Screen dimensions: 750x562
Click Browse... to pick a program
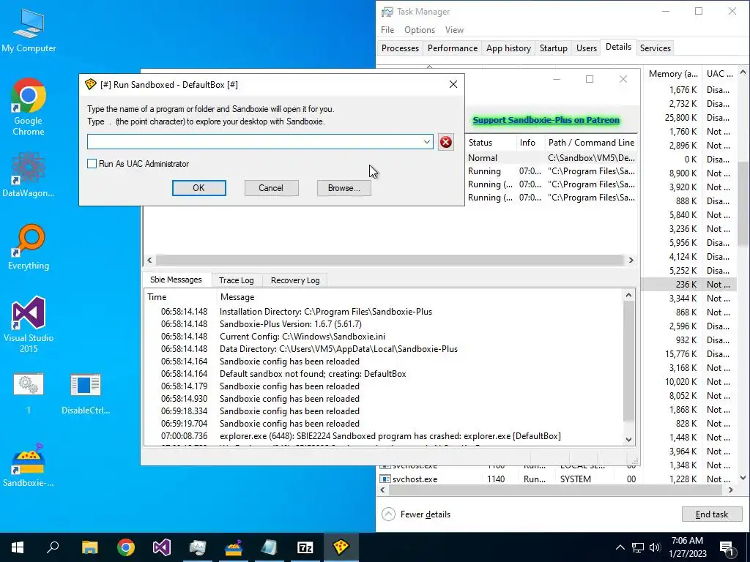[x=344, y=188]
